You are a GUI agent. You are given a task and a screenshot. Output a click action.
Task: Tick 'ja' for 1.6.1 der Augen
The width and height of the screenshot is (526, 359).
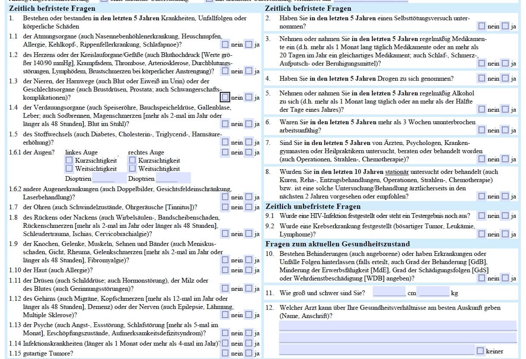tap(249, 152)
